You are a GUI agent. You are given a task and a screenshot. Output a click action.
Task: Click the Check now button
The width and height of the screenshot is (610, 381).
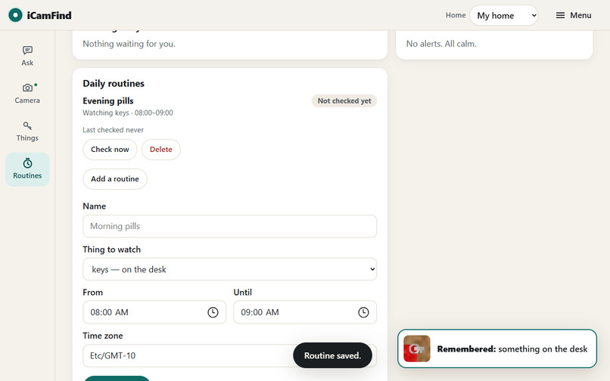[110, 149]
